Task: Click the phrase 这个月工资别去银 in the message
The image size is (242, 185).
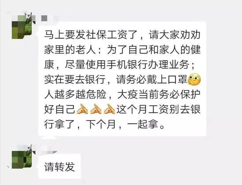Action: (158, 109)
